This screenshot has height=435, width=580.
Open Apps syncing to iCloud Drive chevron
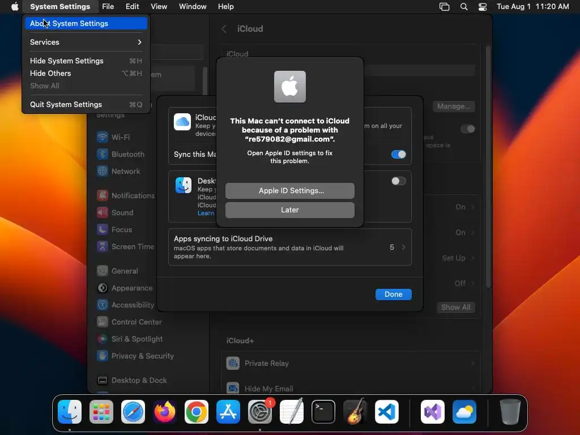pyautogui.click(x=403, y=247)
